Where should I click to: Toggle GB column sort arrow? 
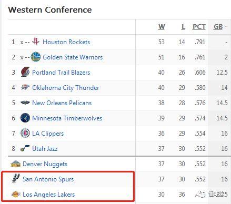tap(226, 26)
